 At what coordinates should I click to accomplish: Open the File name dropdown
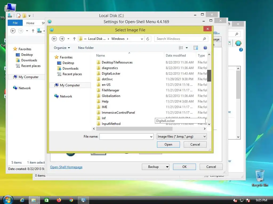click(x=151, y=137)
